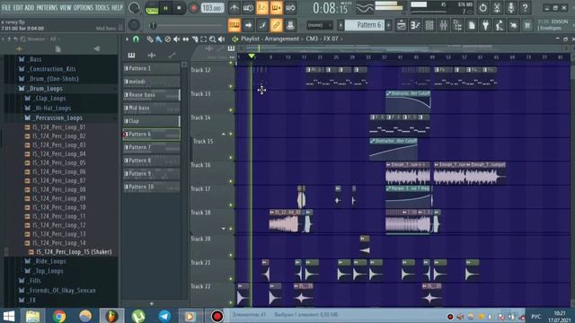Screen dimensions: 575x323
Task: Select the Slice tool in Playlist
Action: pyautogui.click(x=195, y=39)
